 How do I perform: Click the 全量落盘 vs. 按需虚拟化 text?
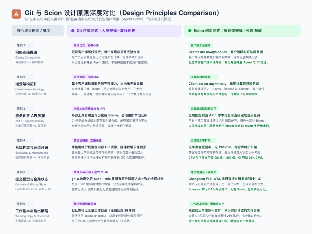pyautogui.click(x=31, y=221)
